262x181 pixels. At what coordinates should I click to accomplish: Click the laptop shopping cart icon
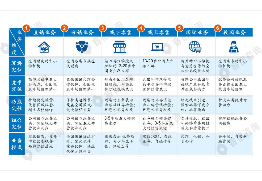click(158, 47)
